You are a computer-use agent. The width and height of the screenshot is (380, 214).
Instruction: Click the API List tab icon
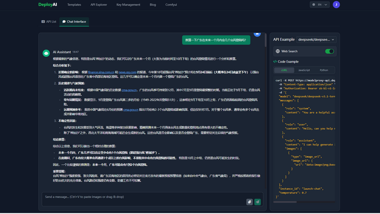(43, 22)
